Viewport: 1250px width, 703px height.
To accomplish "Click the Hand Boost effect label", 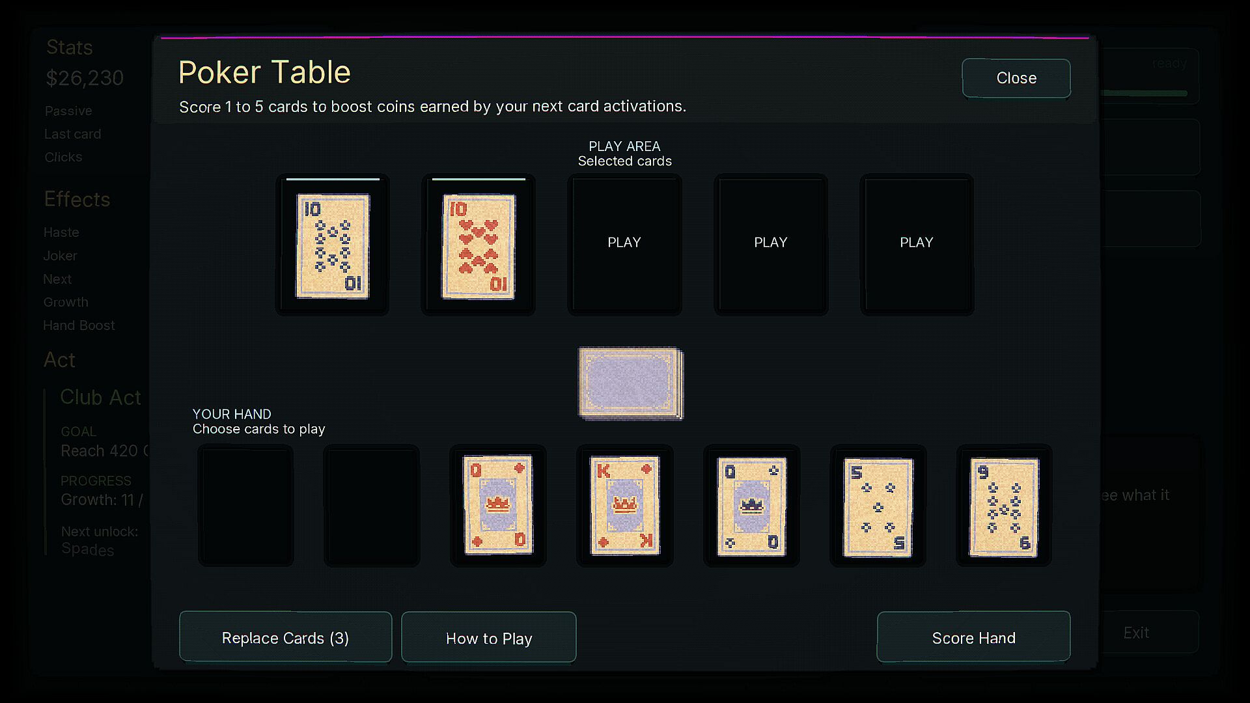I will pyautogui.click(x=79, y=325).
